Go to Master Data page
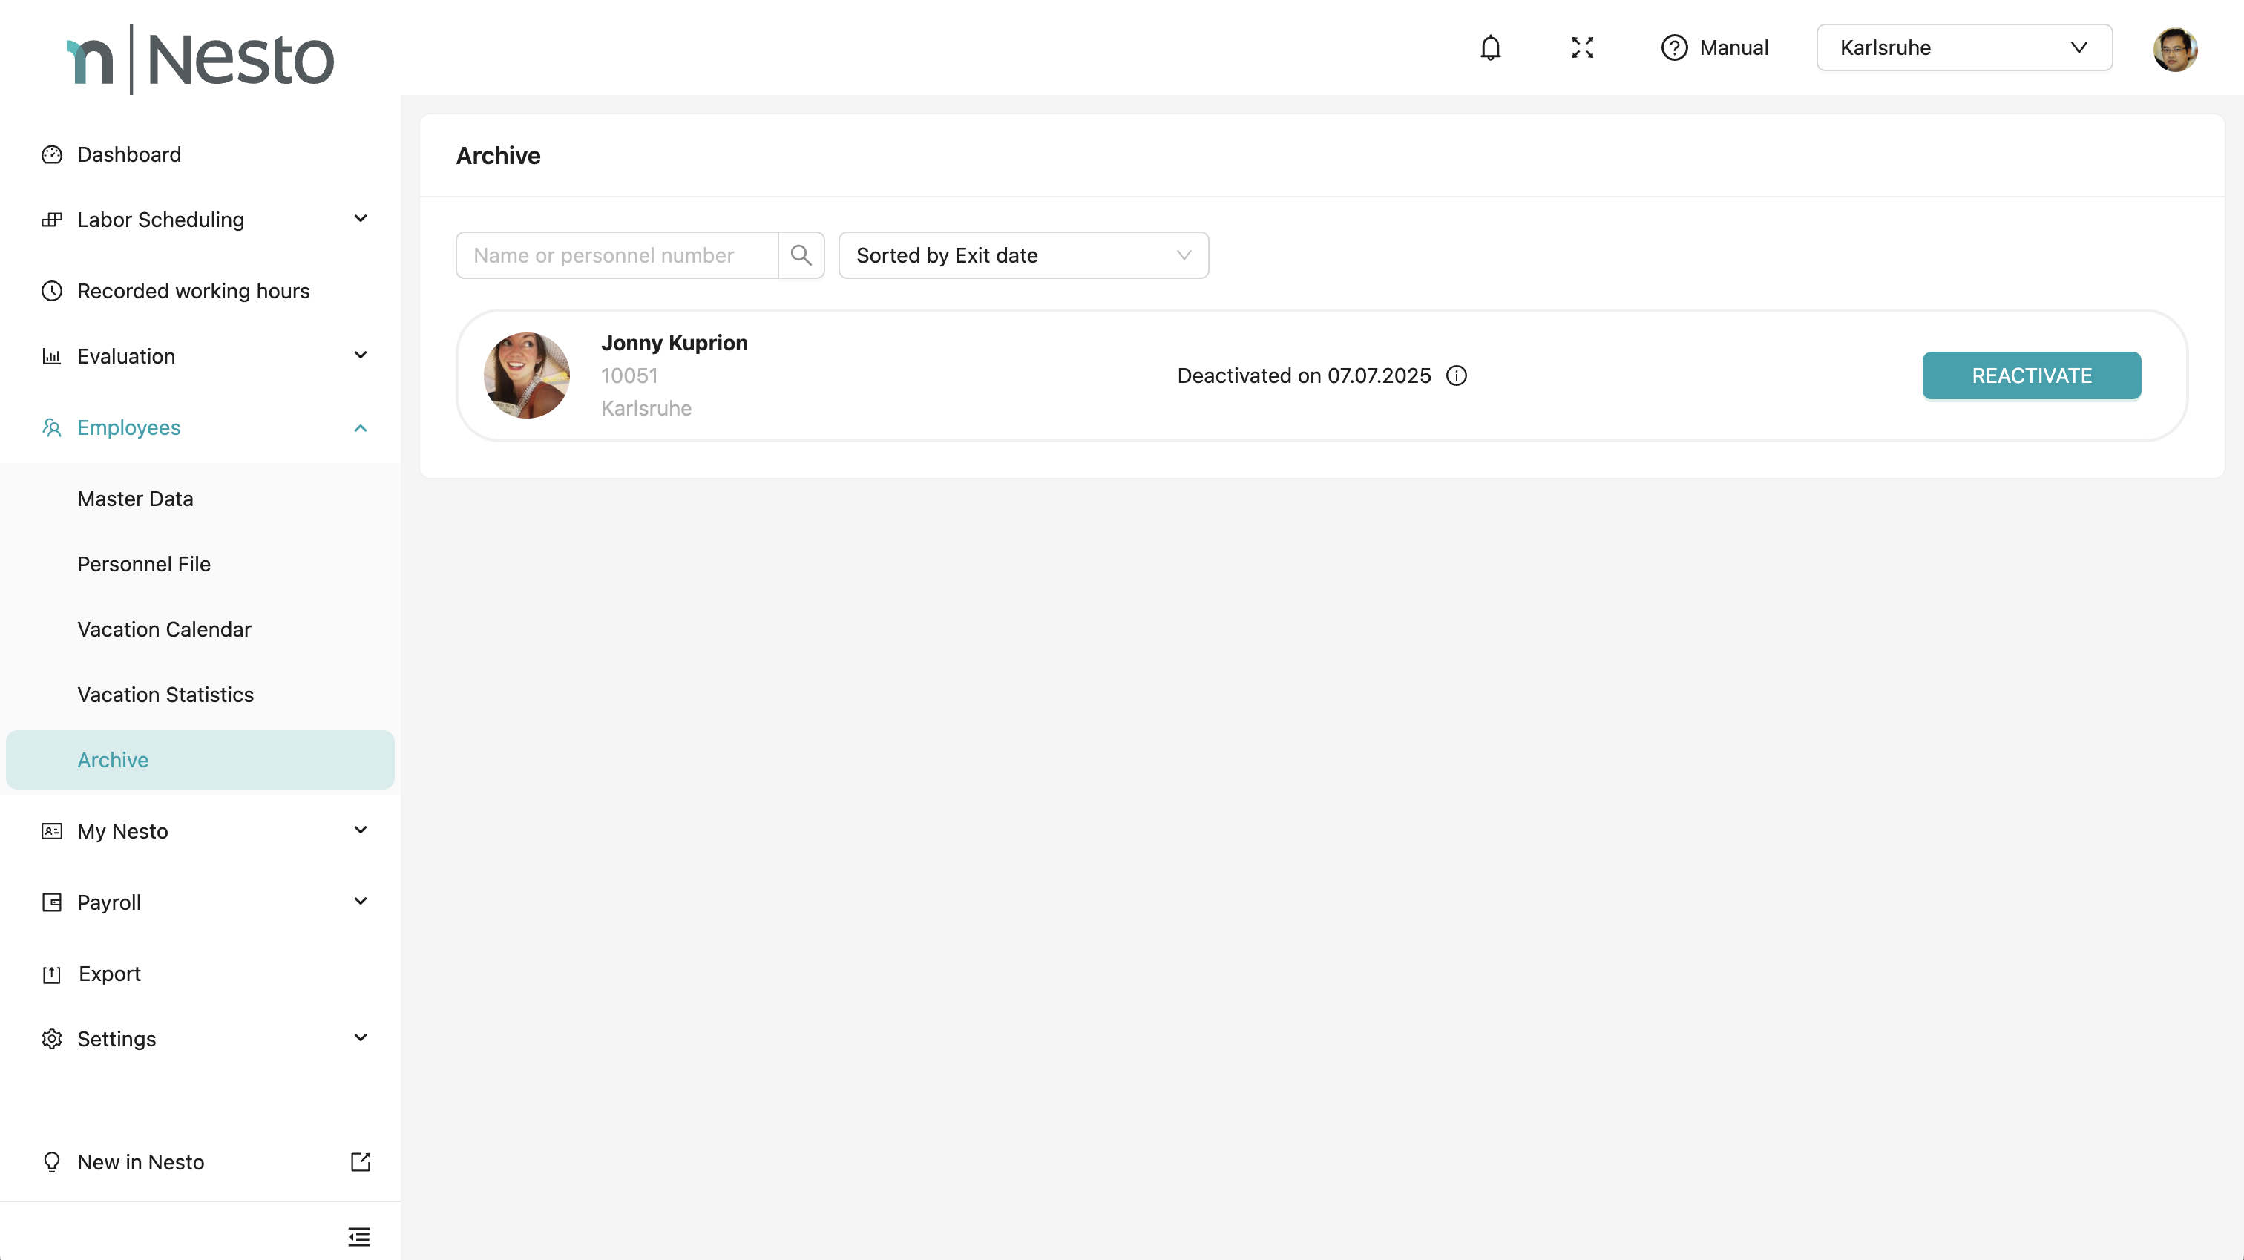The image size is (2244, 1260). pos(135,499)
